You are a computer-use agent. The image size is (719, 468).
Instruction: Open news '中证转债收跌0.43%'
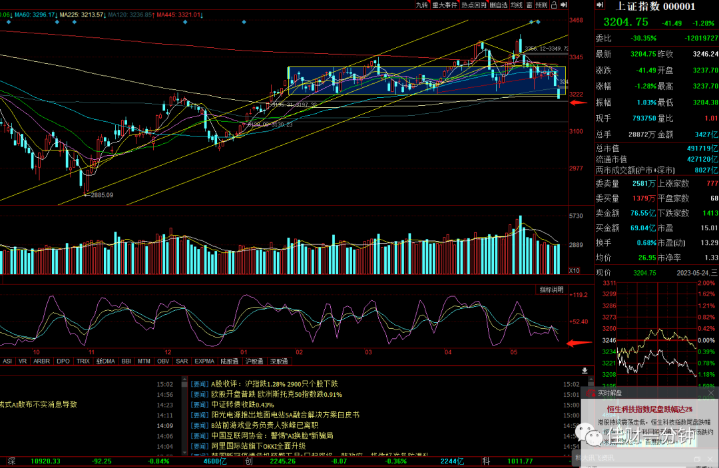242,405
